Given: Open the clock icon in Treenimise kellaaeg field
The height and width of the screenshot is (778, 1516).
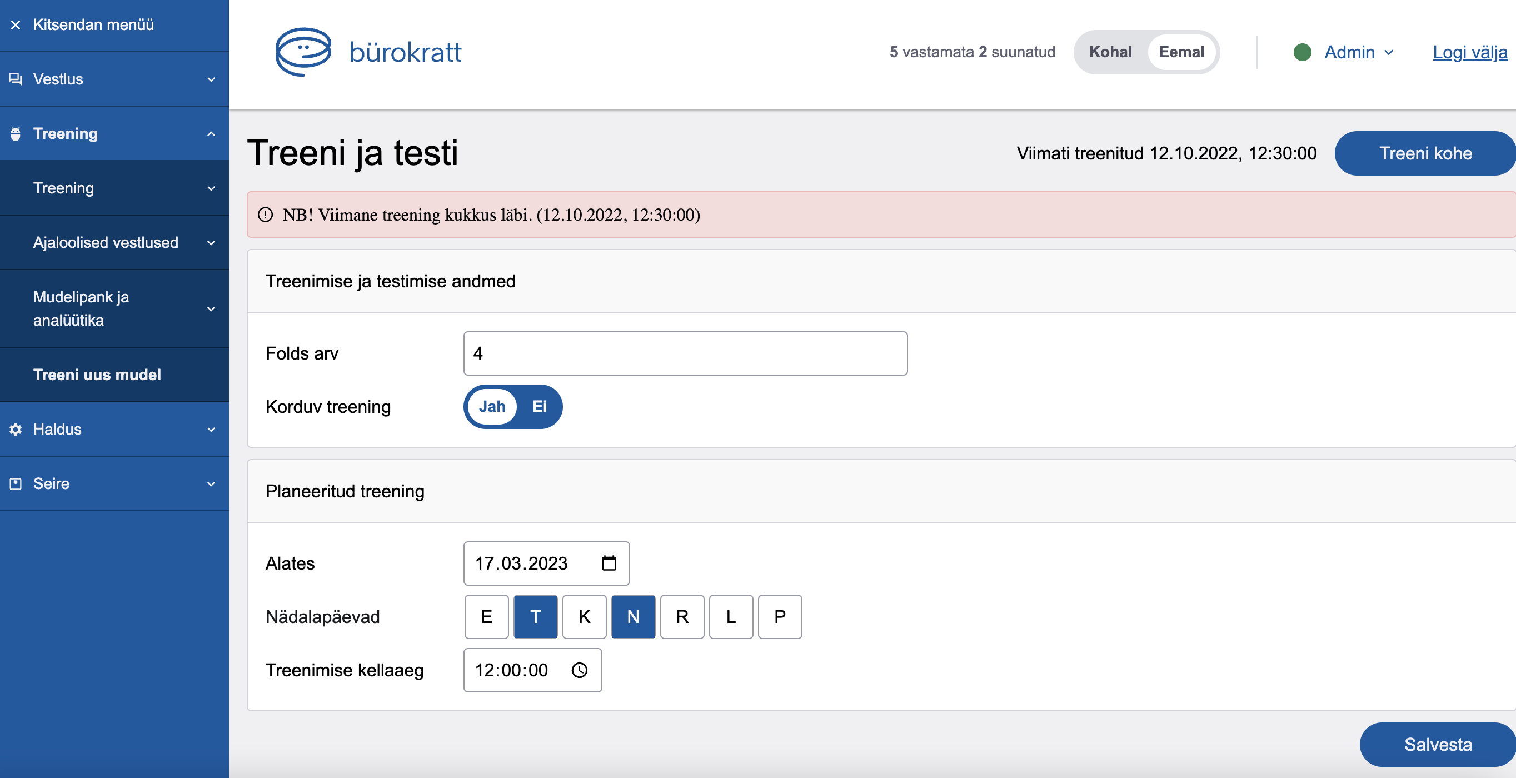Looking at the screenshot, I should coord(580,670).
